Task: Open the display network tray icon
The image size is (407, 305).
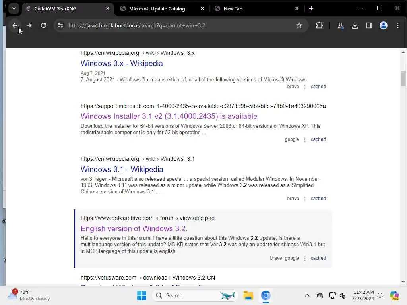Action: [x=332, y=295]
